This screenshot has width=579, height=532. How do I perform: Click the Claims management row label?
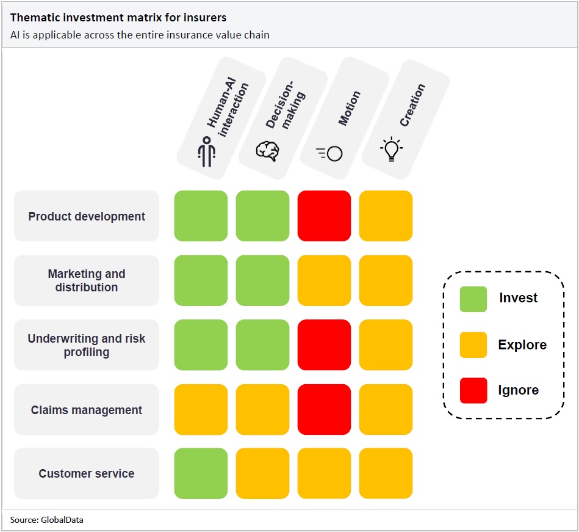click(87, 410)
